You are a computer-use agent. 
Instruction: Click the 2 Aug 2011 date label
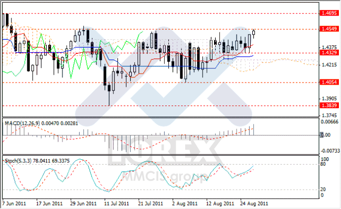pyautogui.click(x=185, y=204)
